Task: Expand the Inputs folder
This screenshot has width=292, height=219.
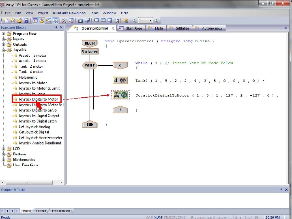Action: point(3,39)
